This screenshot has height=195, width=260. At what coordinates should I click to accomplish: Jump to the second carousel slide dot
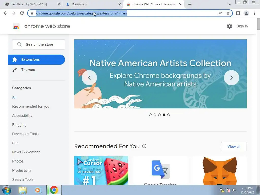coord(155,115)
